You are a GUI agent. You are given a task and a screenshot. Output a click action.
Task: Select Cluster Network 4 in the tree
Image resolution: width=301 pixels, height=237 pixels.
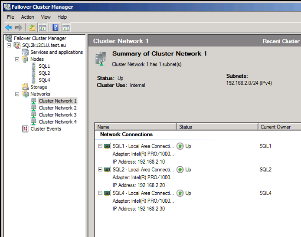tap(58, 122)
